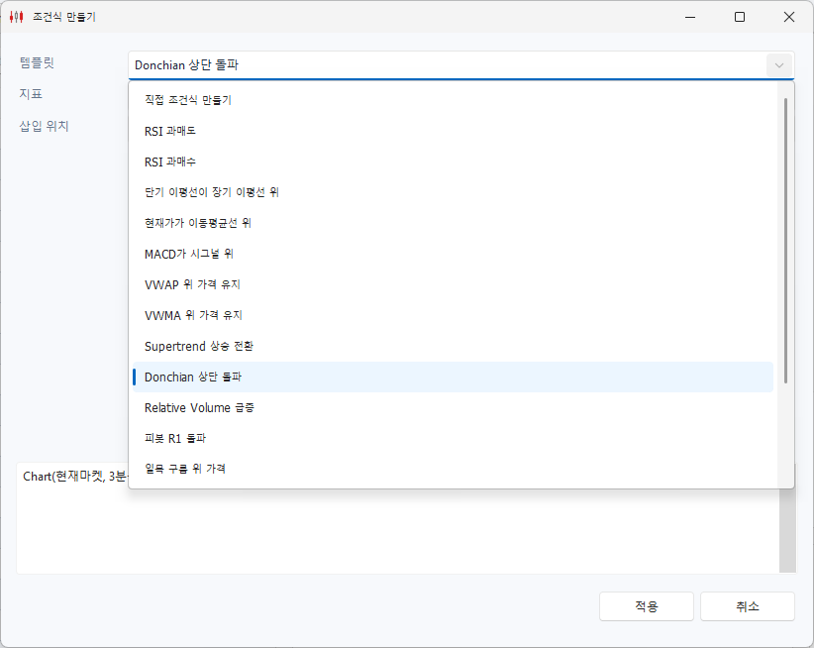Viewport: 814px width, 648px height.
Task: Click the 적용 button
Action: (647, 606)
